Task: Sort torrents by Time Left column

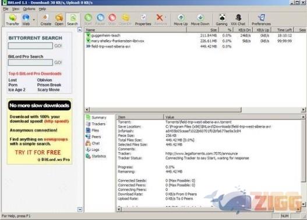Action: point(283,30)
